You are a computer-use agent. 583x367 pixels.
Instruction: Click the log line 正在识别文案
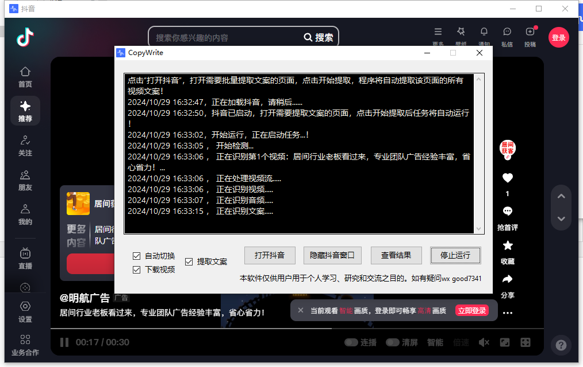(201, 211)
